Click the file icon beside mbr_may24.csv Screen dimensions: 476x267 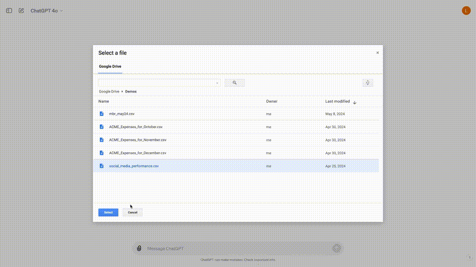click(102, 114)
